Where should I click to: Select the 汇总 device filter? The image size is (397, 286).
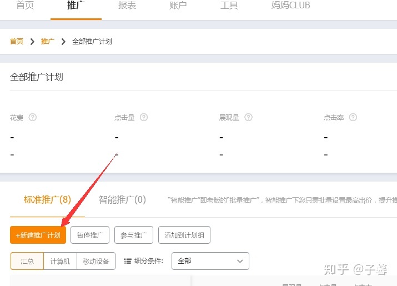27,261
